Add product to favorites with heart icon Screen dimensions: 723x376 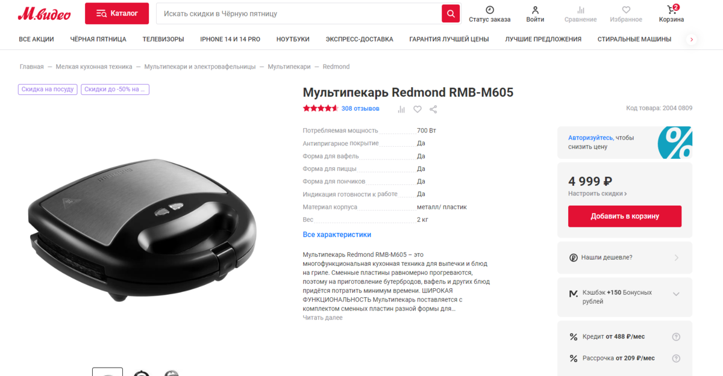coord(418,109)
